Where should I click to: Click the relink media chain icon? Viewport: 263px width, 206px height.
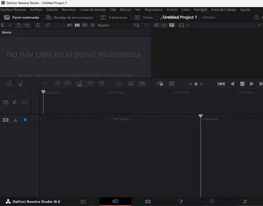pos(48,25)
